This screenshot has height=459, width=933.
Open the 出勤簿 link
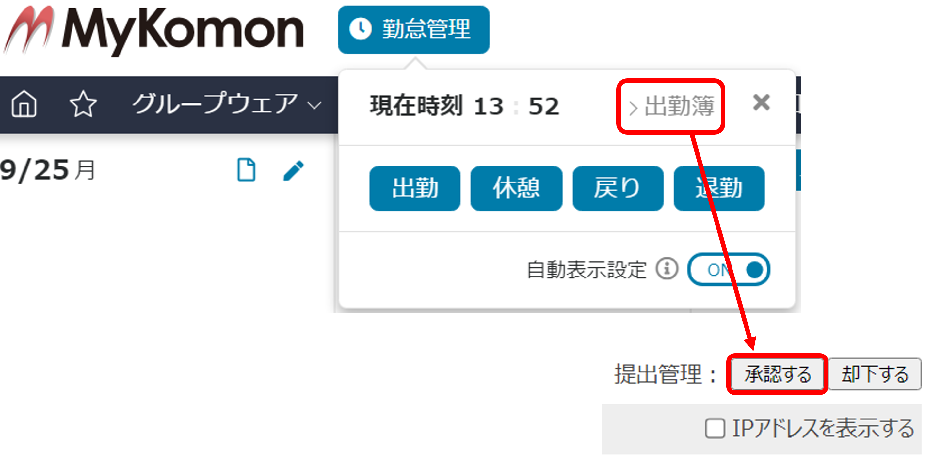coord(671,106)
